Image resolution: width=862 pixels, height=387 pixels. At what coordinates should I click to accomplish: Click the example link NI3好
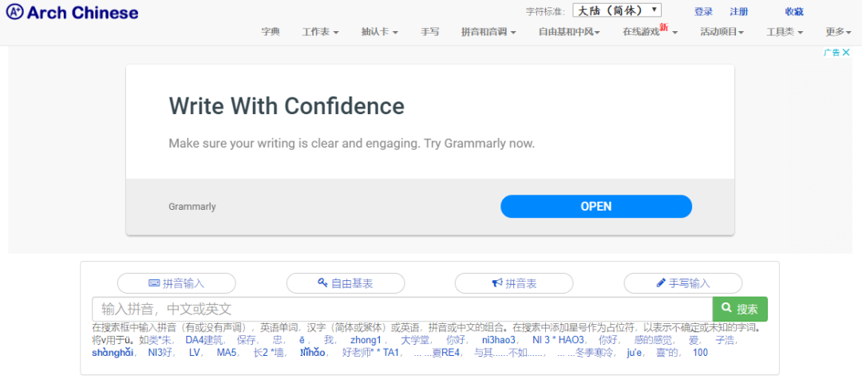160,353
